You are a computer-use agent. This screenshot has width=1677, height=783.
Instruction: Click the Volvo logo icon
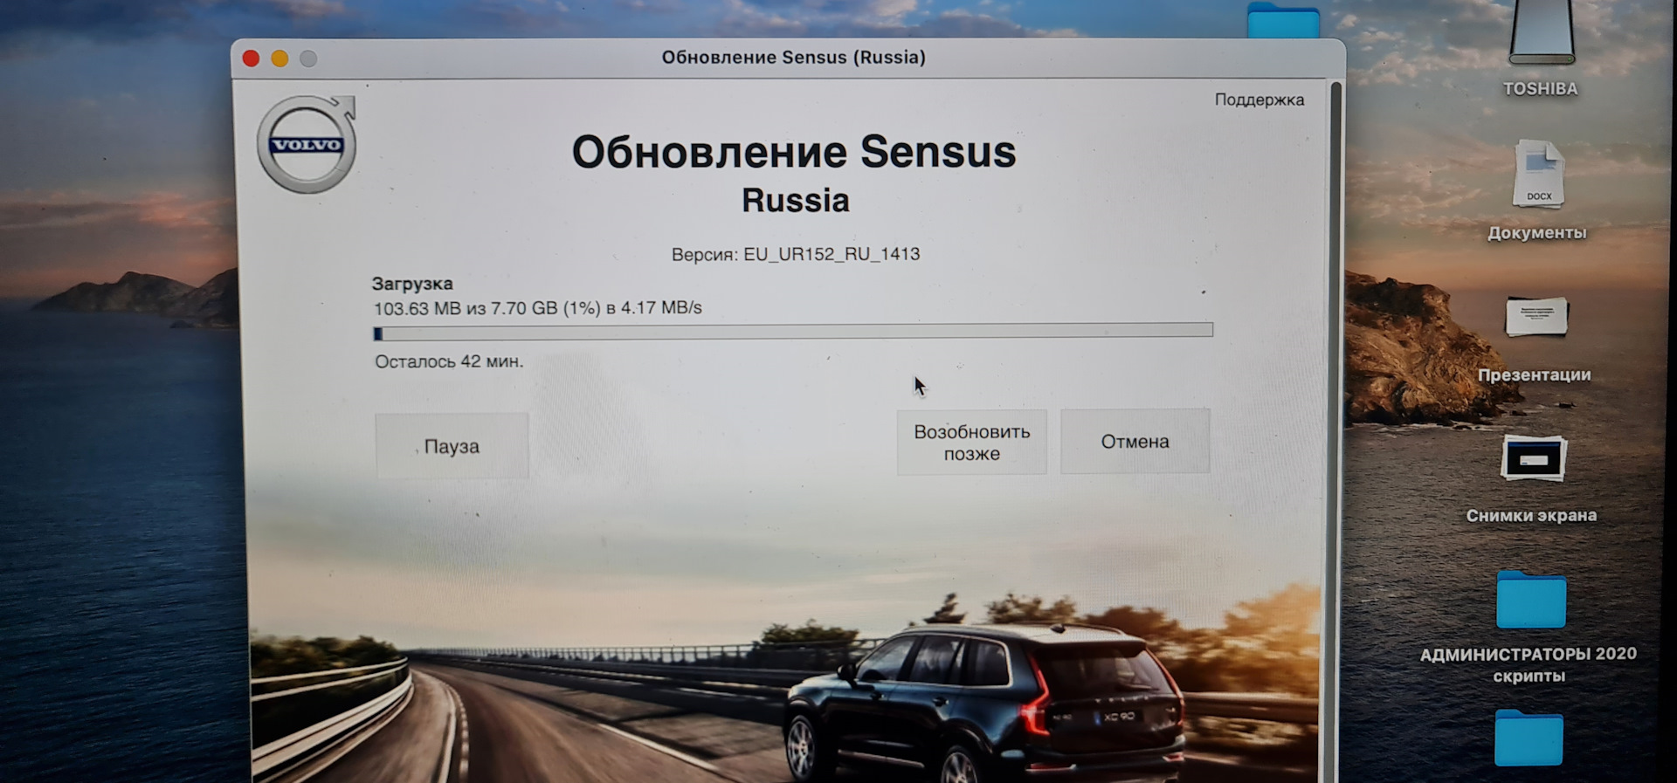point(307,144)
